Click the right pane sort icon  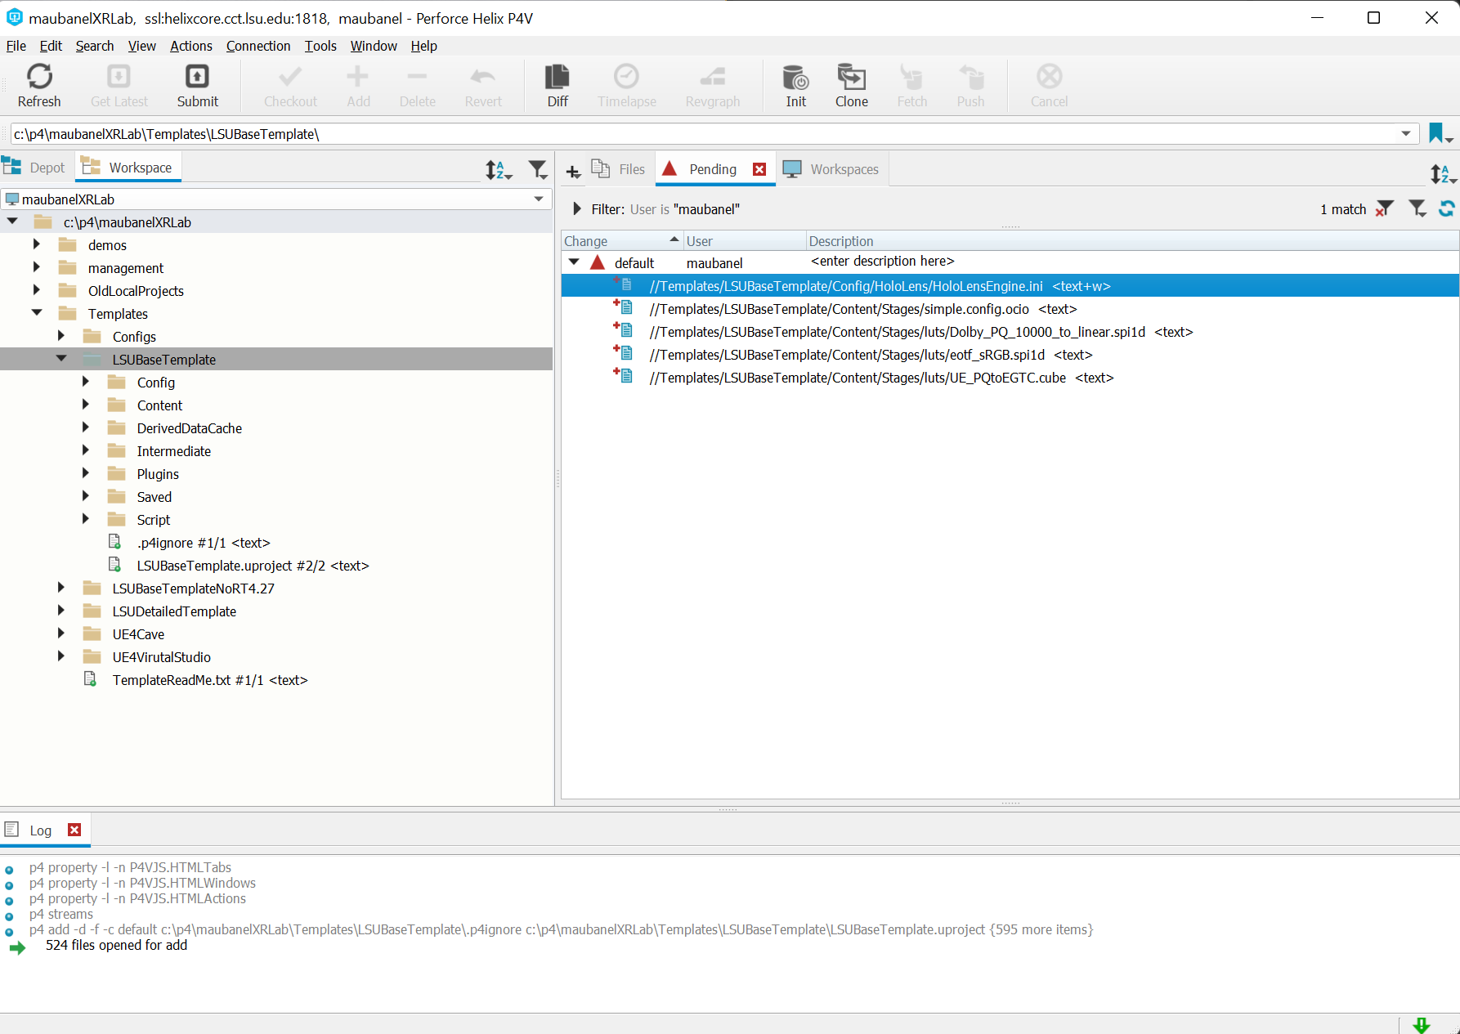[x=1443, y=173]
